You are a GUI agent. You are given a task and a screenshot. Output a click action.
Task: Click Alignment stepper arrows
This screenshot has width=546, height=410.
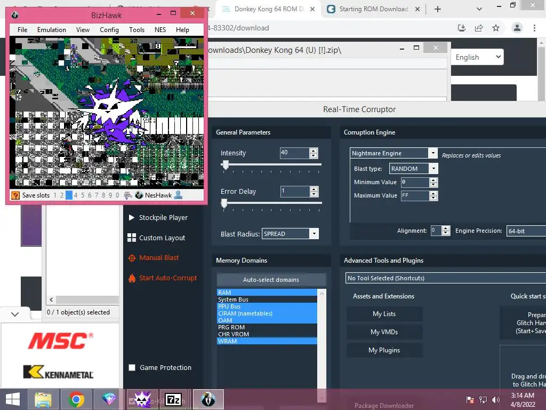(x=446, y=231)
